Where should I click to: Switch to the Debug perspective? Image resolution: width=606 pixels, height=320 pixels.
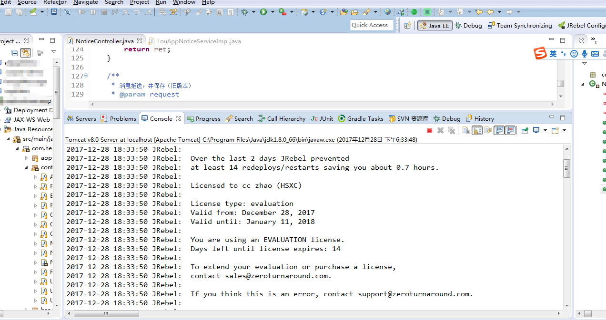coord(468,26)
